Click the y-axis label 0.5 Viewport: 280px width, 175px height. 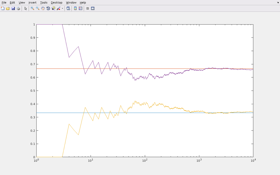click(33, 91)
